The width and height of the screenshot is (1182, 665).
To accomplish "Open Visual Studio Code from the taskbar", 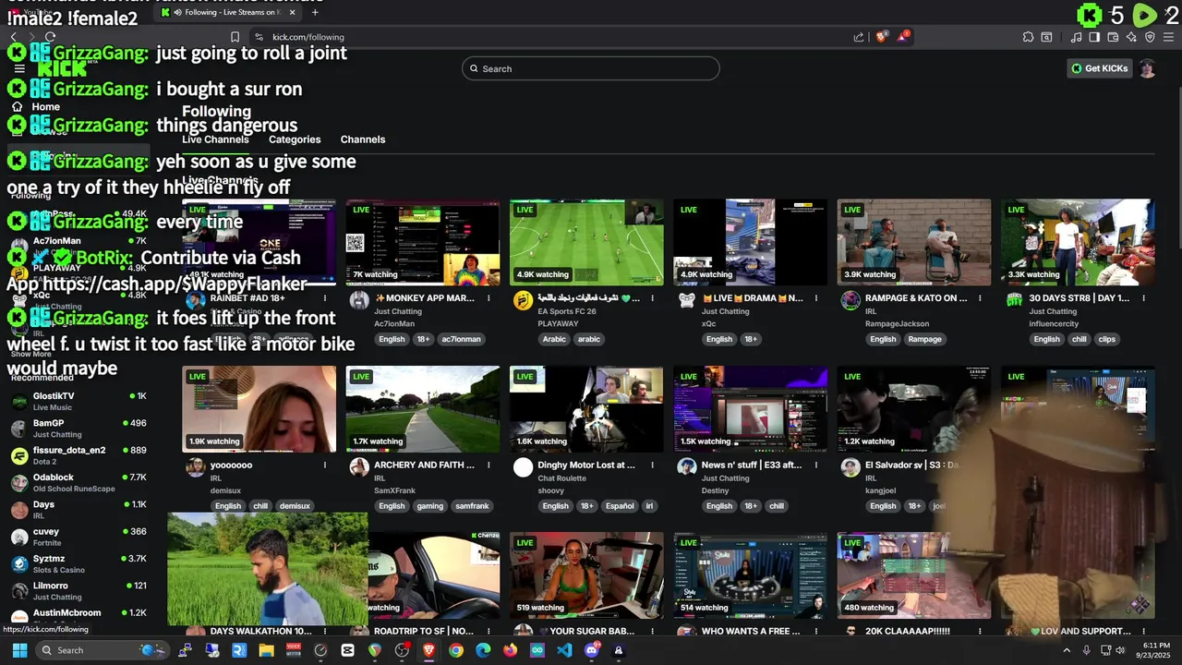I will click(x=564, y=650).
